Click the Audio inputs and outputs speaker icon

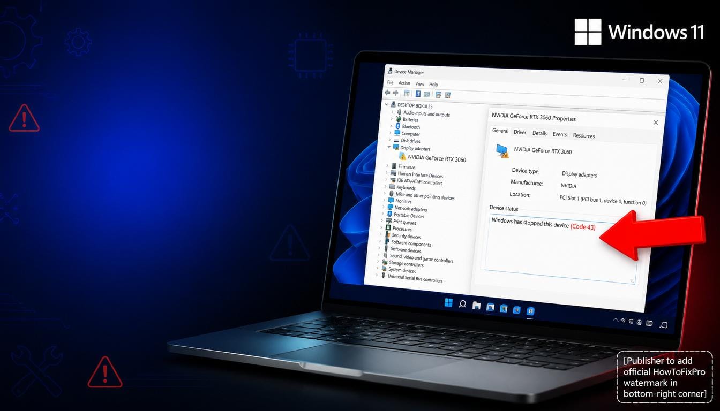point(398,112)
